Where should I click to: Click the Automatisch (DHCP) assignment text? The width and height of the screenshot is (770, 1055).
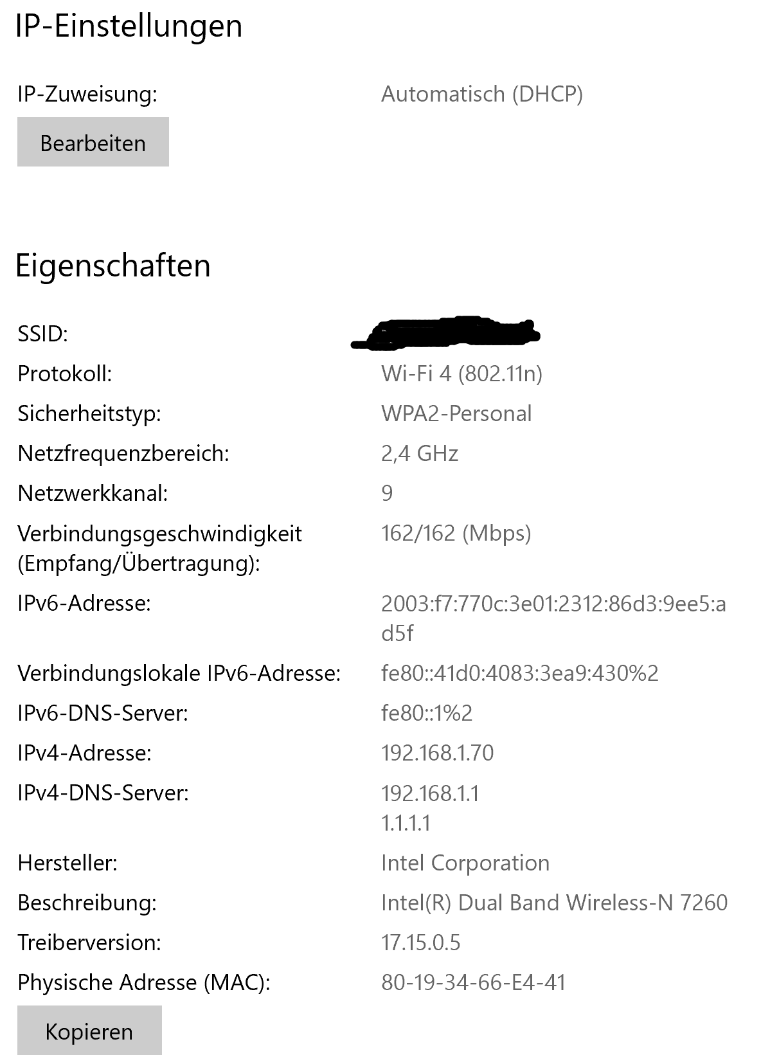click(x=482, y=94)
